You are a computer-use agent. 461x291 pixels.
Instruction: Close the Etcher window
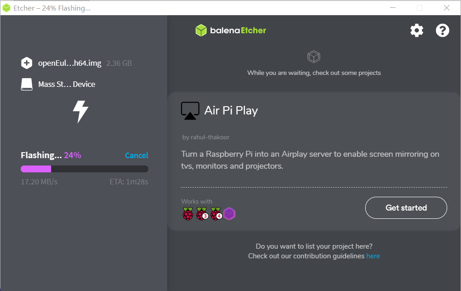447,8
